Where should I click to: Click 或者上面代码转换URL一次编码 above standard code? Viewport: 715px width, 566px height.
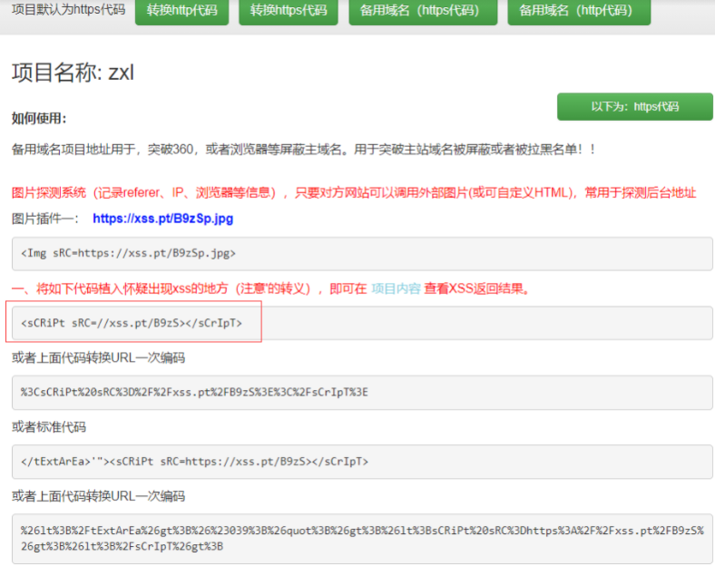99,357
